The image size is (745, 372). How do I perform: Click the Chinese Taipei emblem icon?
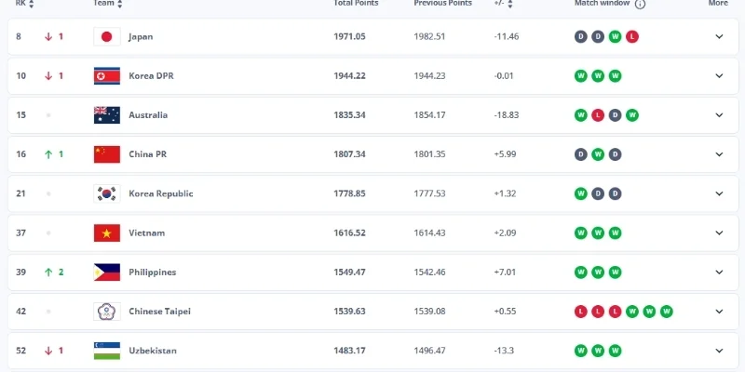[x=106, y=312]
